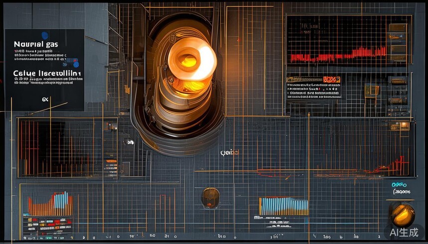The height and width of the screenshot is (244, 428).
Task: Toggle the orange badge above right text block
Action: [x=331, y=80]
